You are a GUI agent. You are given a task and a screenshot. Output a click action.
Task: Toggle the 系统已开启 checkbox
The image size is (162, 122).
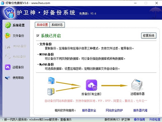38,36
